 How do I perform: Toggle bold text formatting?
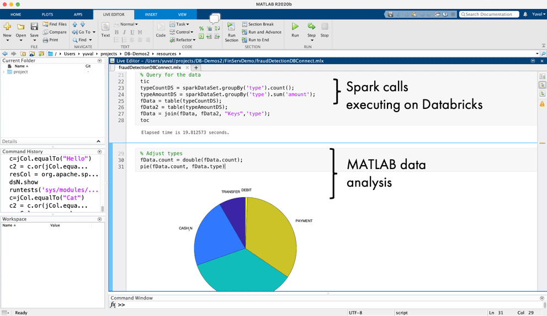[x=116, y=32]
